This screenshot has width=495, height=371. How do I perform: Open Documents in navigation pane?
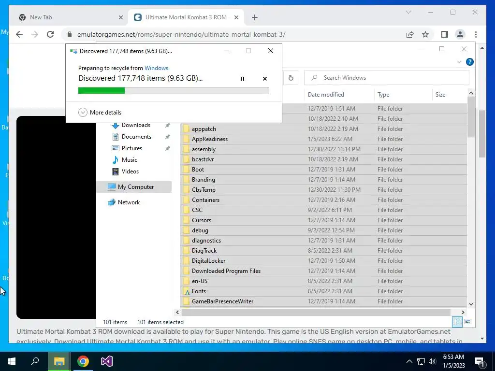point(136,137)
